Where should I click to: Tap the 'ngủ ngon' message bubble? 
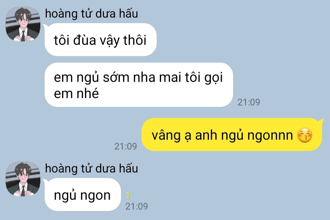click(83, 195)
